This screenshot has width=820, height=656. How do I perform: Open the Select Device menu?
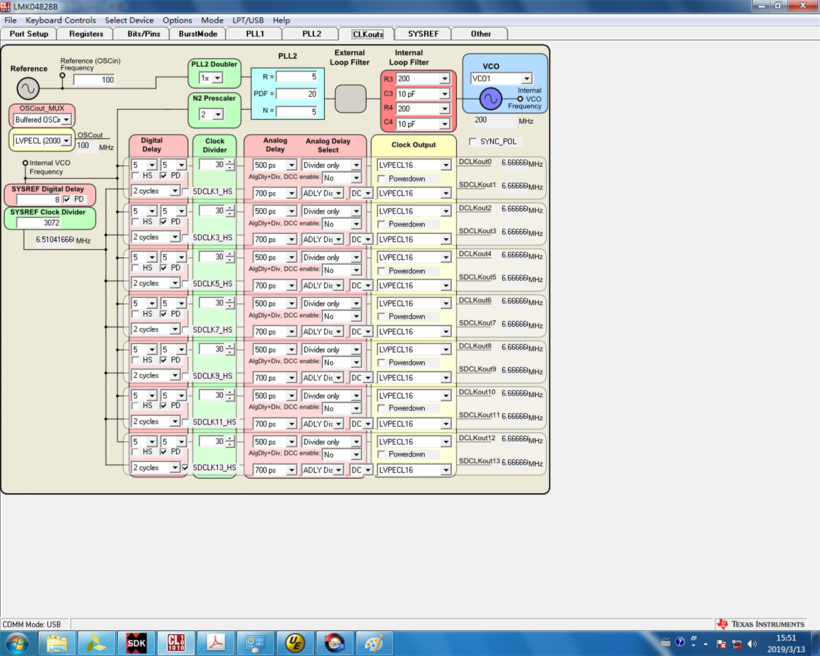(129, 20)
